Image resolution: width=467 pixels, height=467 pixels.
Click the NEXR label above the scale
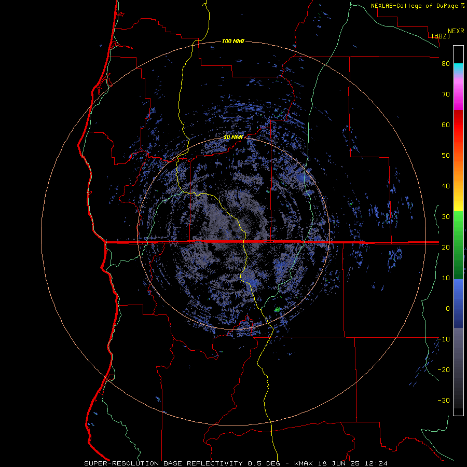point(456,31)
